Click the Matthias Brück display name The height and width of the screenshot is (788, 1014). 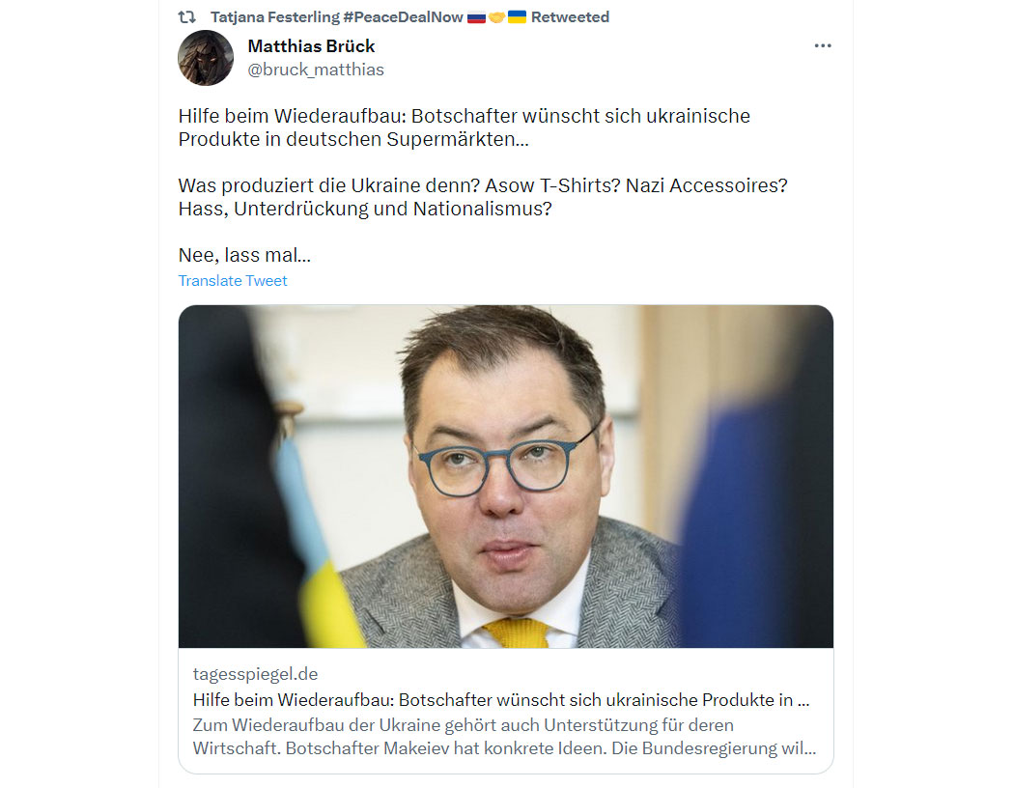311,46
